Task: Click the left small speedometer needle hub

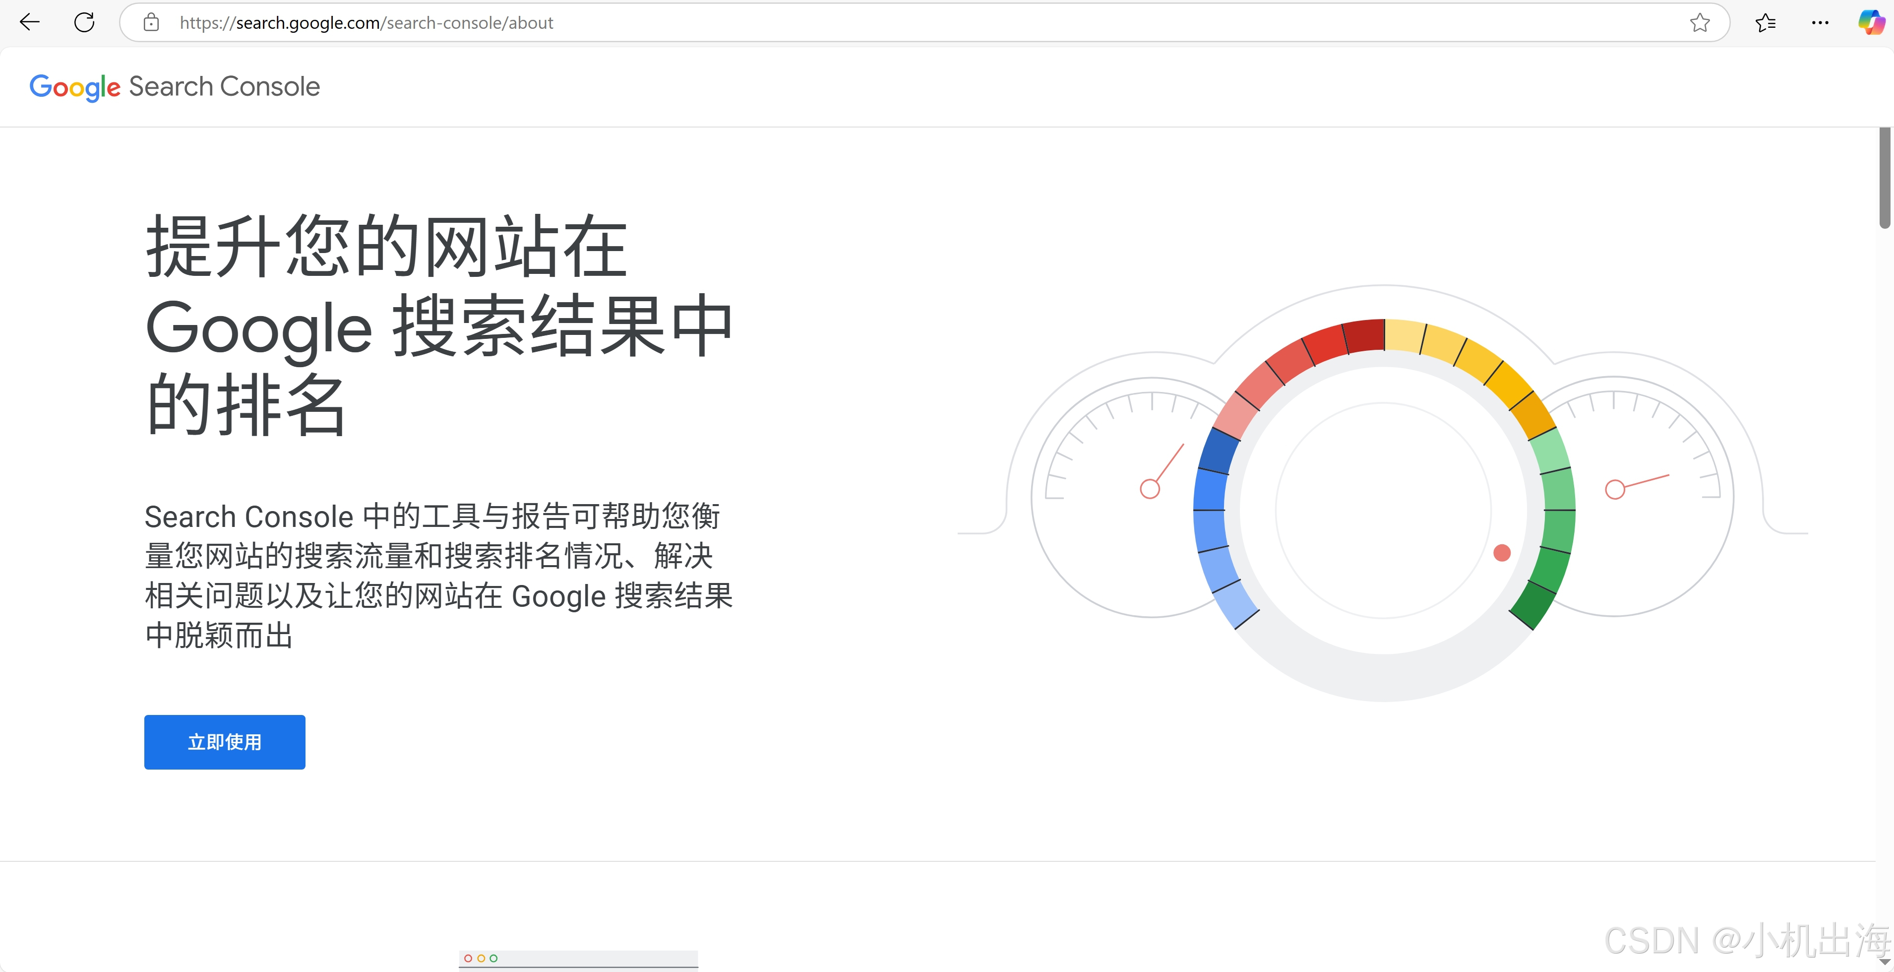Action: pyautogui.click(x=1150, y=489)
